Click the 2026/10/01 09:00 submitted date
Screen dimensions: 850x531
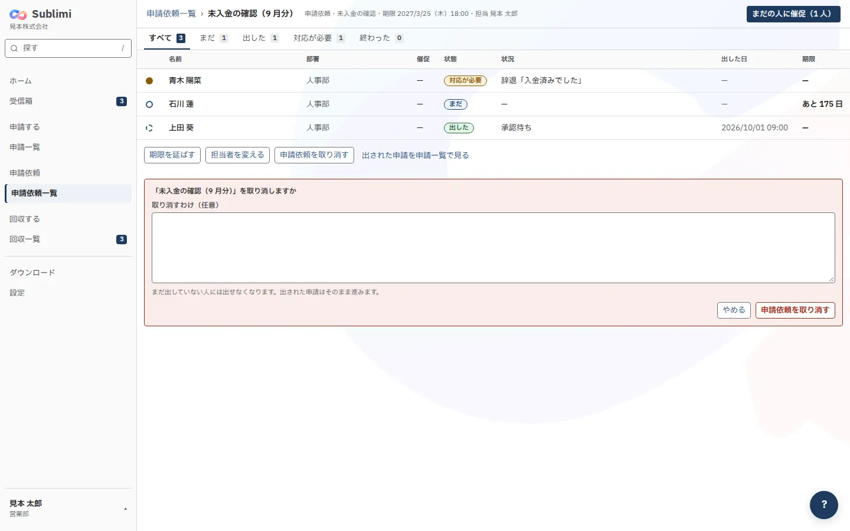click(x=754, y=128)
